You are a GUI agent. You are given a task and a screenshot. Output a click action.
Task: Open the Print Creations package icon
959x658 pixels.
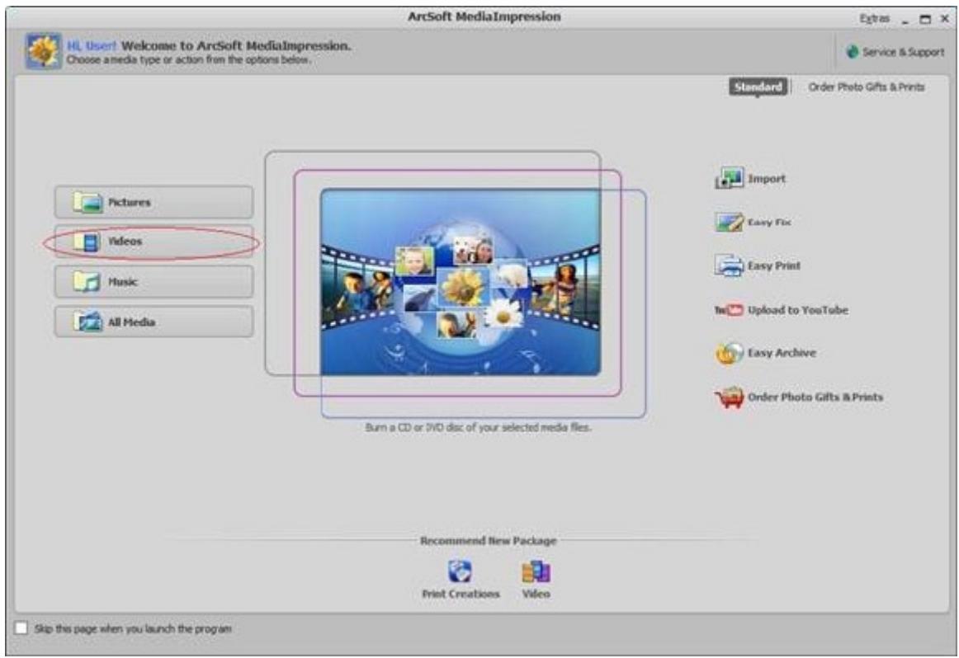[x=460, y=572]
